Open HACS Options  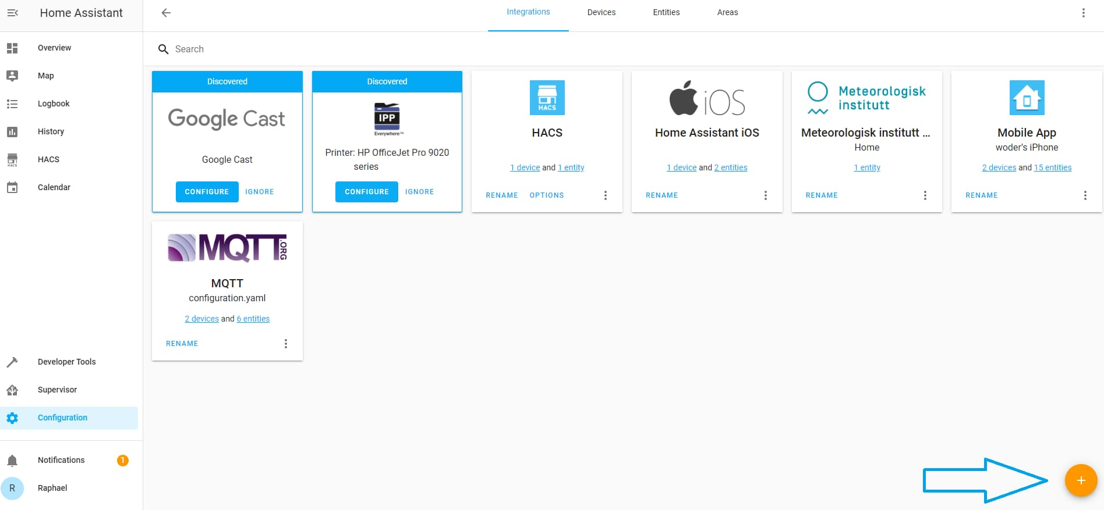[547, 195]
